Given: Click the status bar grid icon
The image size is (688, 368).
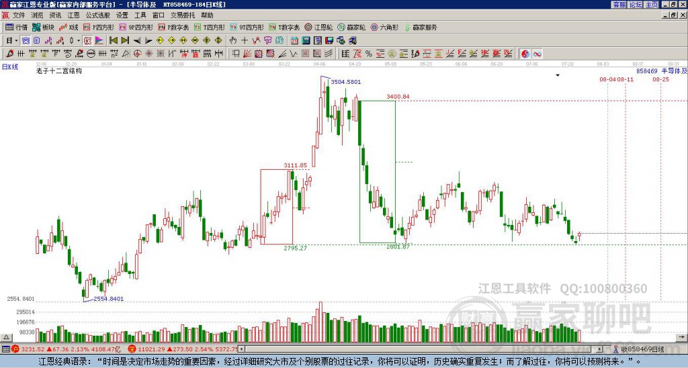Looking at the screenshot, I should pos(5,349).
